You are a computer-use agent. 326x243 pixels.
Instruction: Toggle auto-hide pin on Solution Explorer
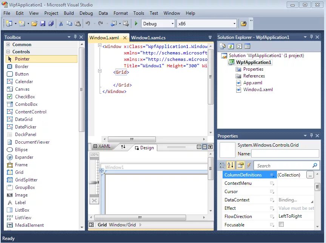[x=311, y=37]
